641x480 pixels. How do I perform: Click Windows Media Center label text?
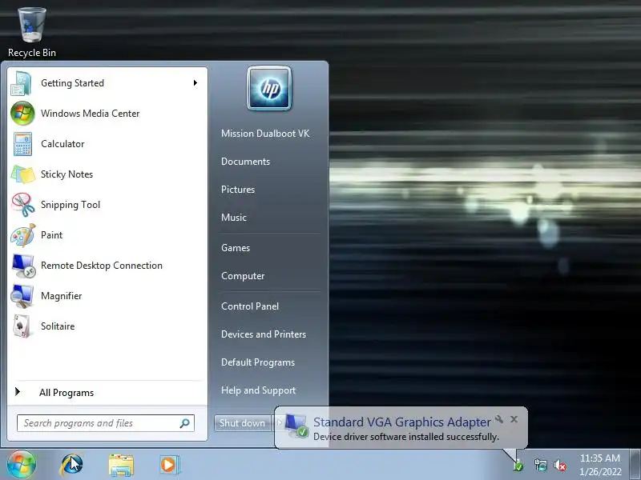point(91,114)
